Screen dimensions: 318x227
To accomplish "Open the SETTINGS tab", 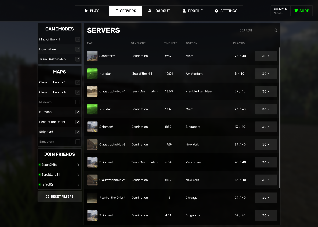I will click(x=226, y=11).
